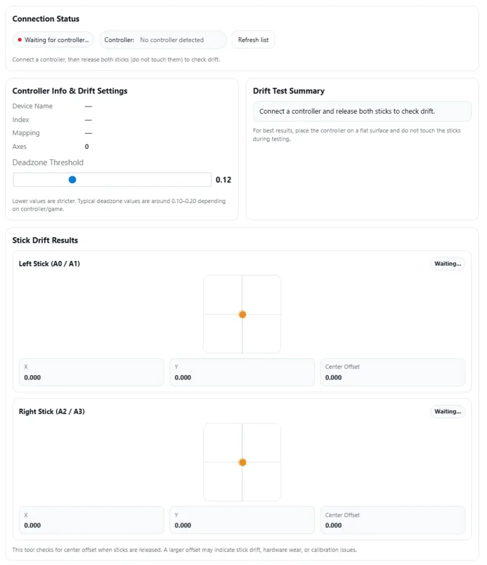Click the Deadzone Threshold slider handle
487x565 pixels.
coord(72,180)
